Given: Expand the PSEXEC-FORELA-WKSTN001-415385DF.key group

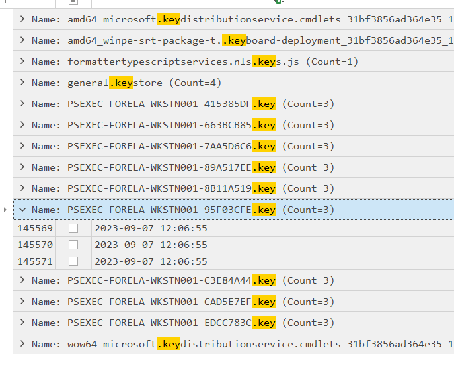Looking at the screenshot, I should tap(22, 104).
